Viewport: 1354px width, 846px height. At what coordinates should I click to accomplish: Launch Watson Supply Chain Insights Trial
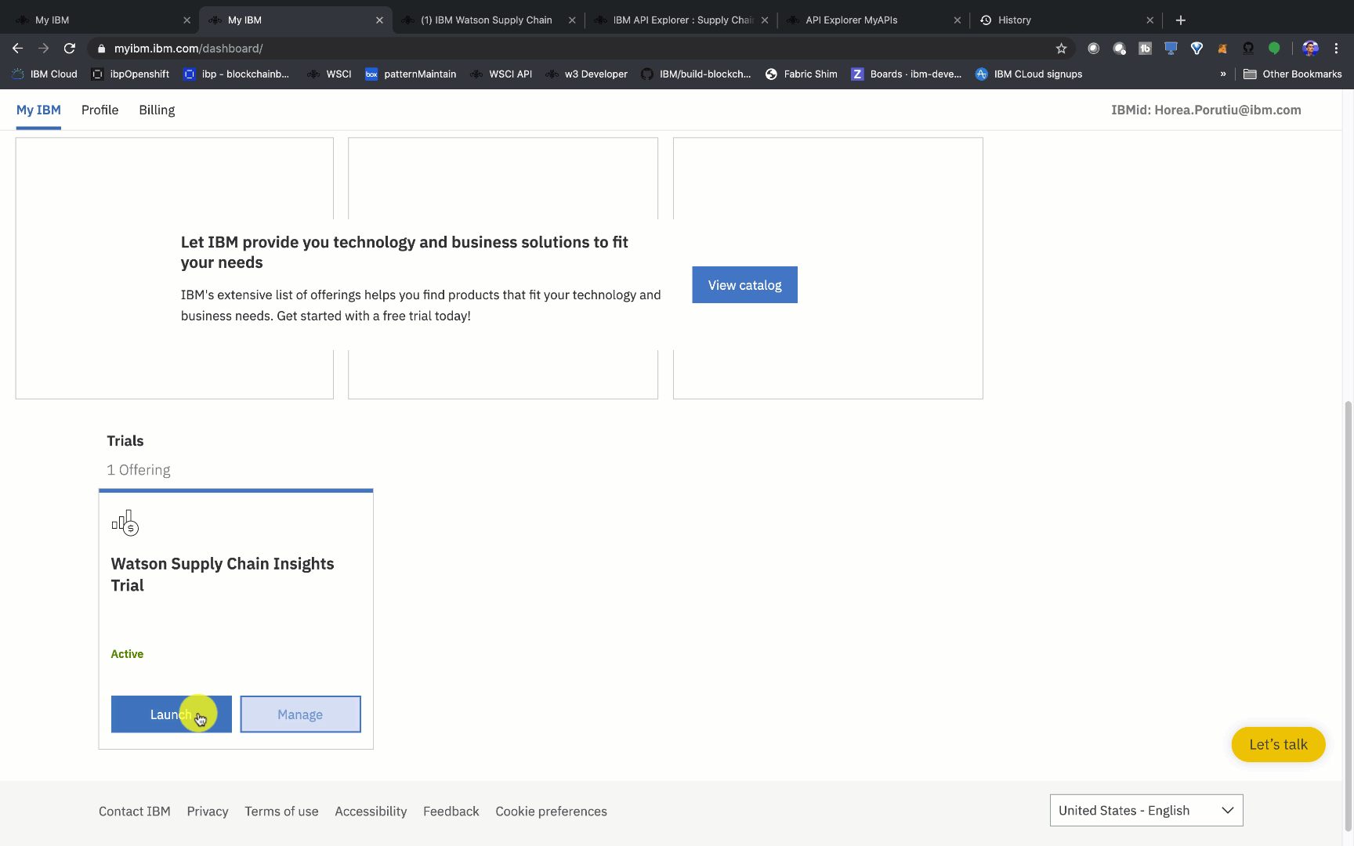(x=172, y=714)
